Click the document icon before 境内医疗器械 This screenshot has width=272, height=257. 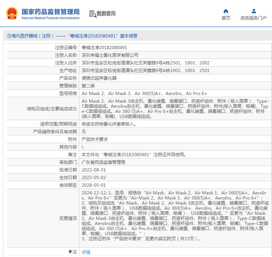pyautogui.click(x=9, y=36)
